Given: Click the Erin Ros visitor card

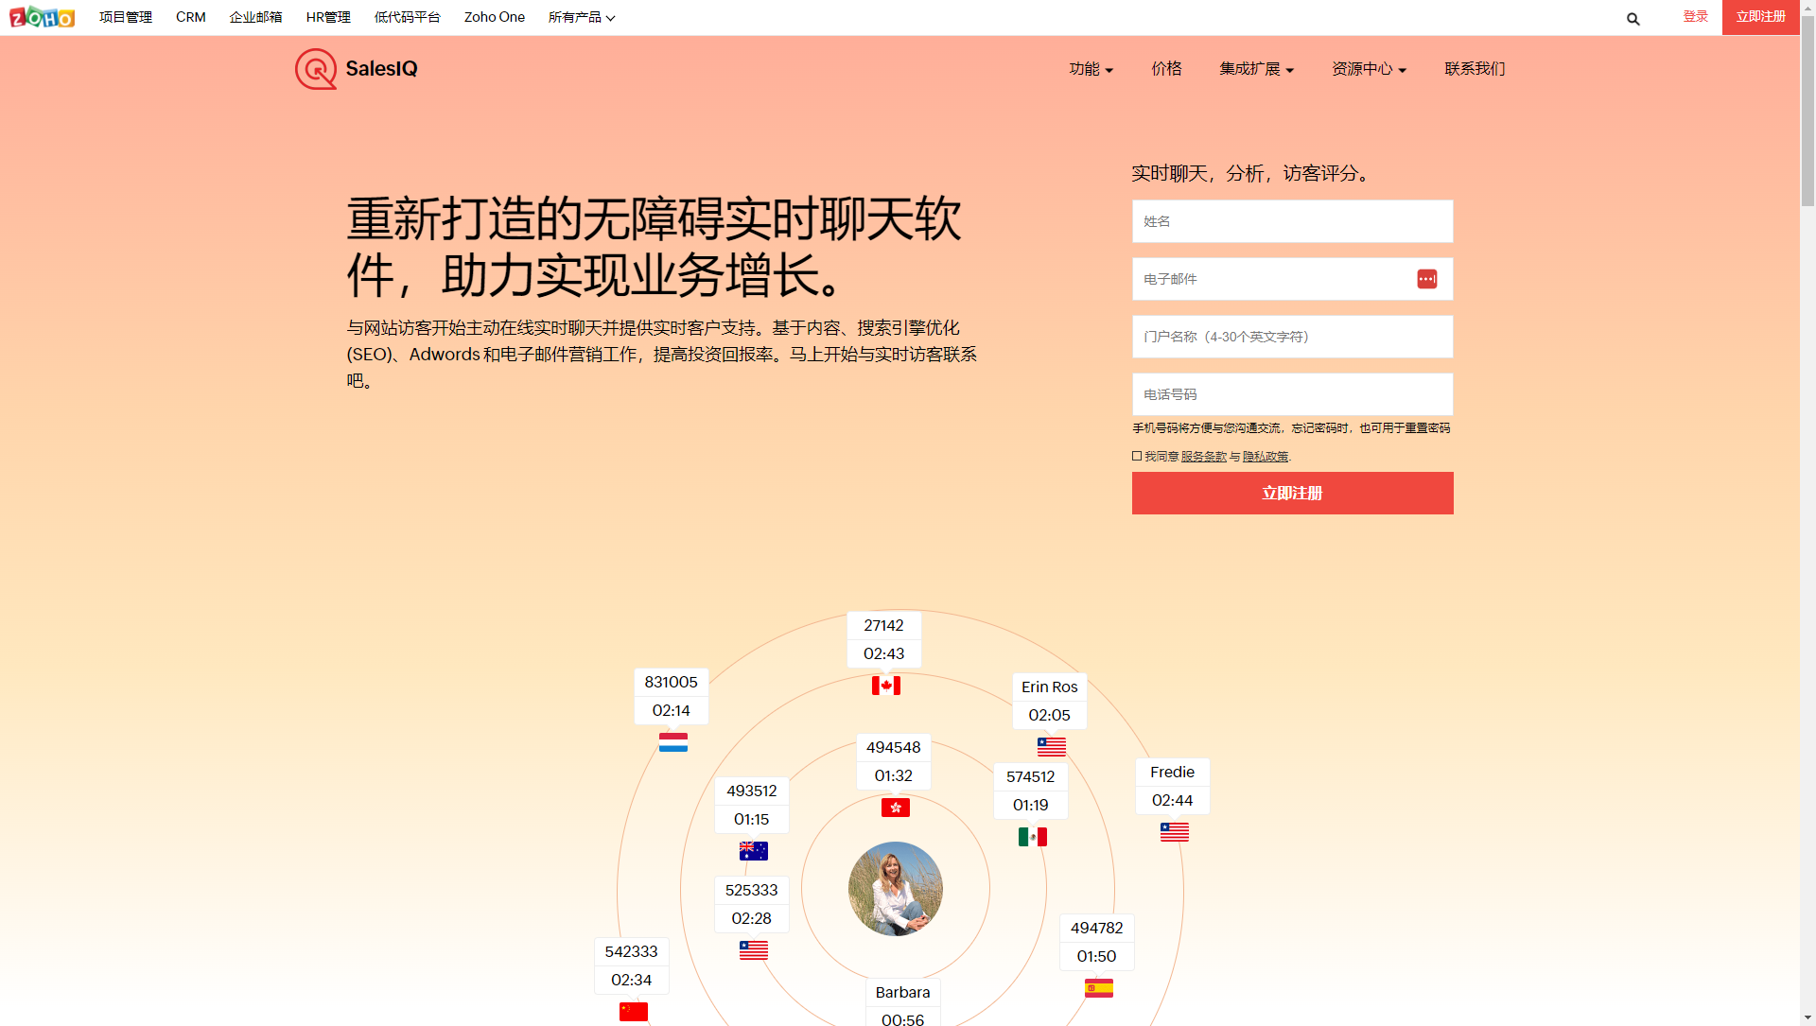Looking at the screenshot, I should coord(1050,701).
